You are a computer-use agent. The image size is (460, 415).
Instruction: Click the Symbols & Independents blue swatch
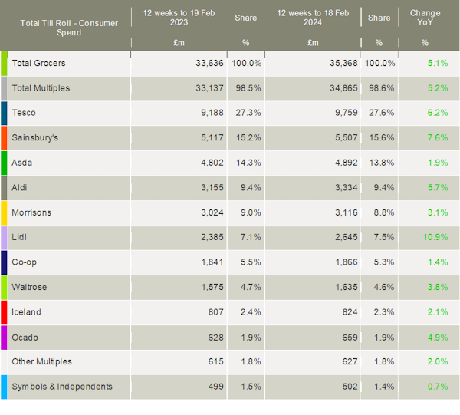point(4,387)
